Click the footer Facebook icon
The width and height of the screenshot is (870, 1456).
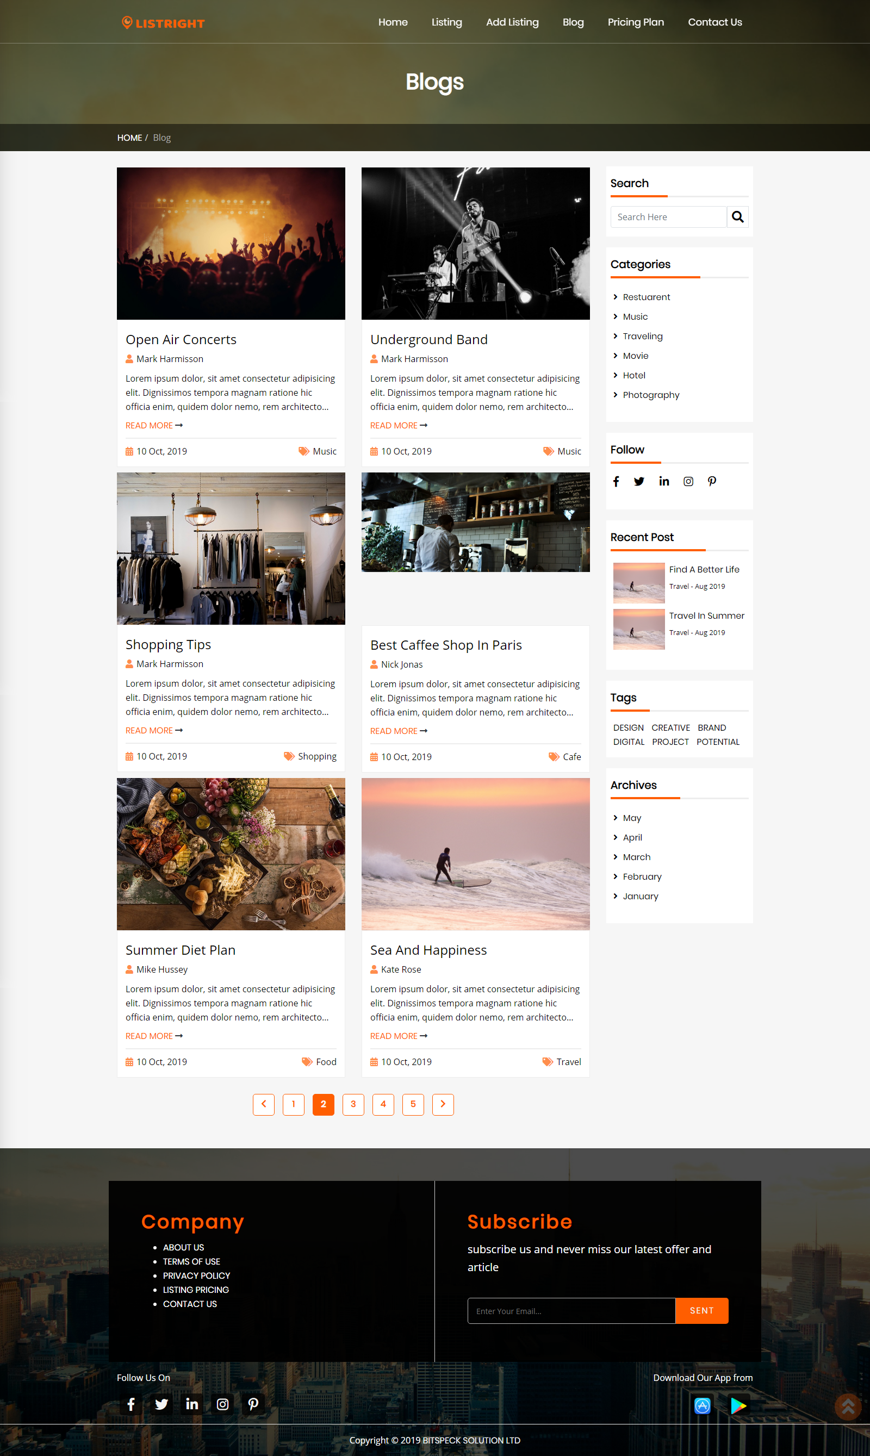[x=132, y=1404]
